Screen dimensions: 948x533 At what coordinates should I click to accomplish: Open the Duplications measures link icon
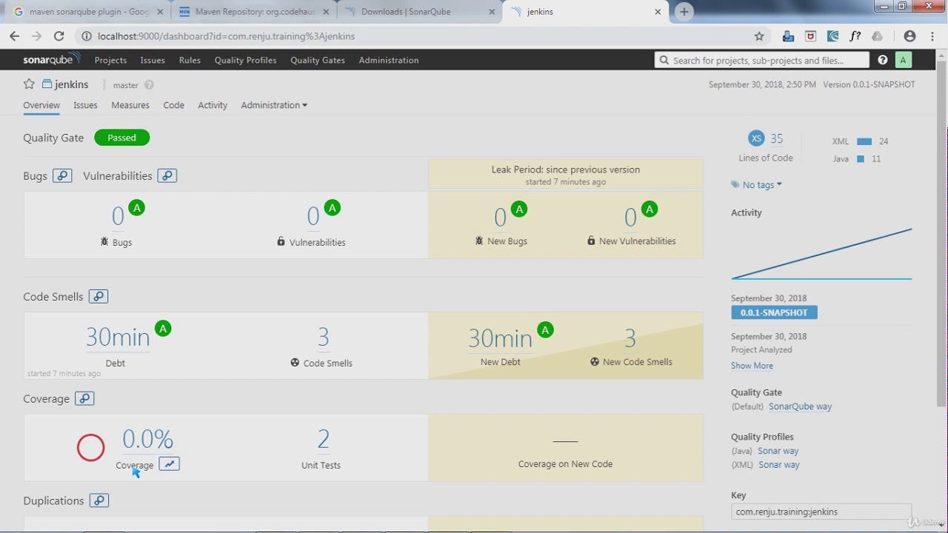pos(99,500)
